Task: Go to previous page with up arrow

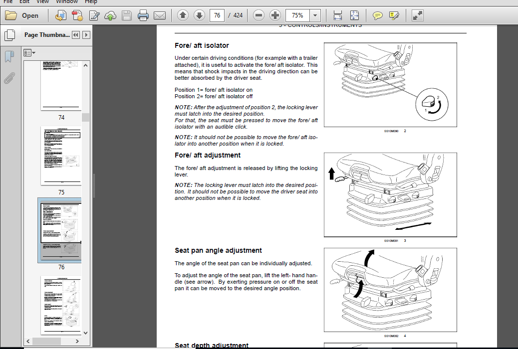Action: 183,15
